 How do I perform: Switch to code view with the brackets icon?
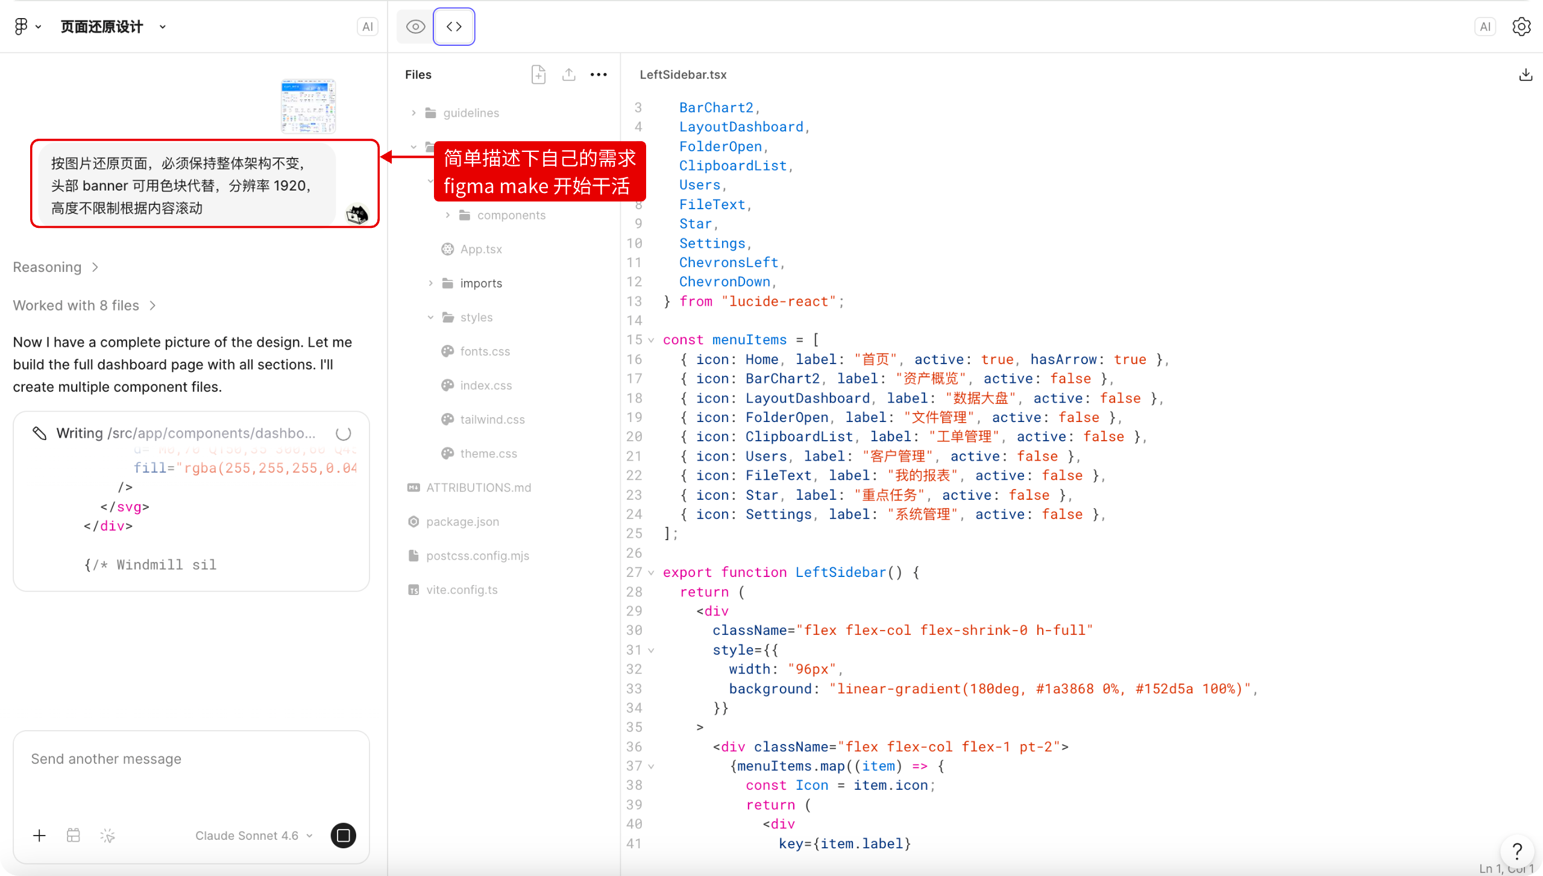coord(454,27)
